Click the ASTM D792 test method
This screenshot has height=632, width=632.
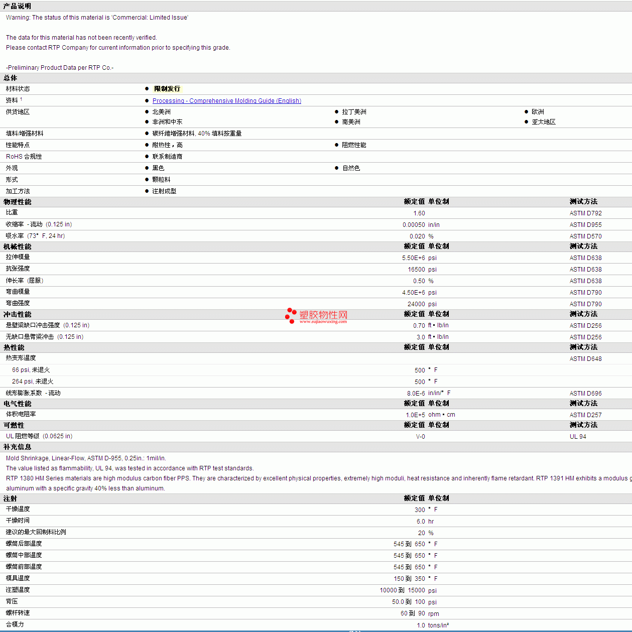pos(585,213)
